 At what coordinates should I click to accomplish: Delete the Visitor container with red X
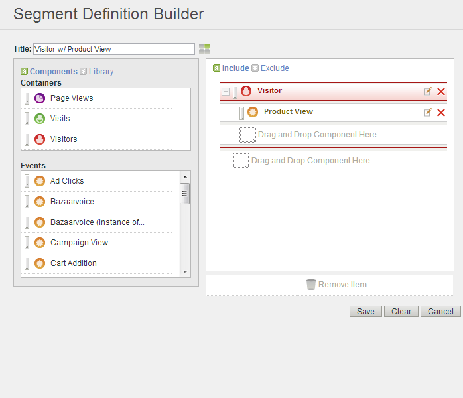[x=441, y=92]
